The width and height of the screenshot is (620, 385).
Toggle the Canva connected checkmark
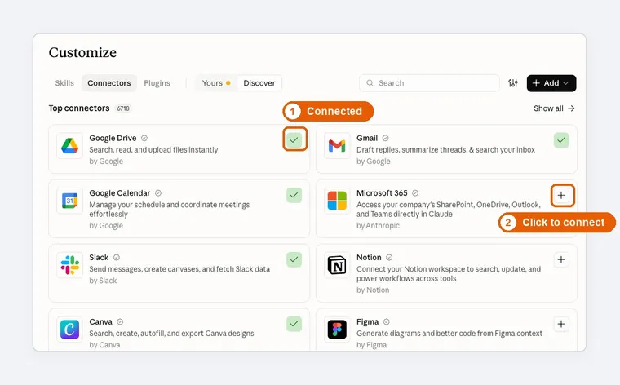[x=294, y=324]
